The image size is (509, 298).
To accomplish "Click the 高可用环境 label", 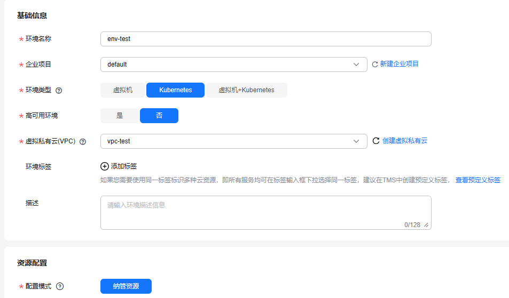I will coord(42,116).
